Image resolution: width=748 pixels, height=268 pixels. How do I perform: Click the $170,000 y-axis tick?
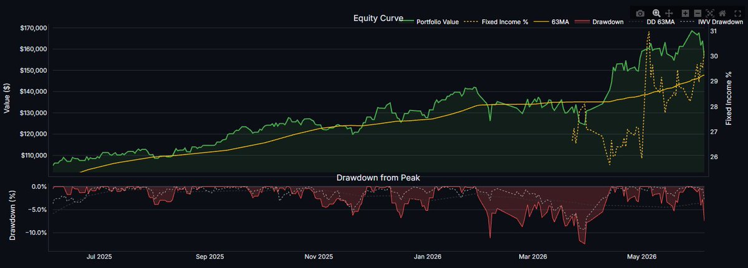34,28
